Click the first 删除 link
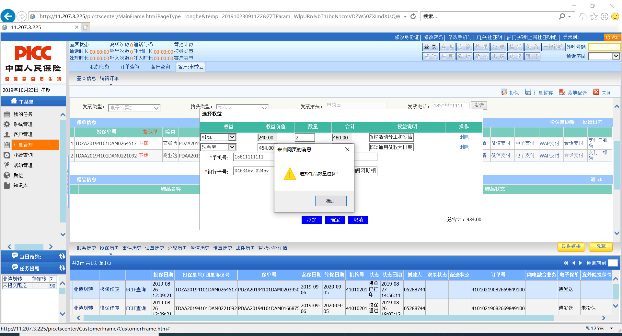 [x=464, y=137]
